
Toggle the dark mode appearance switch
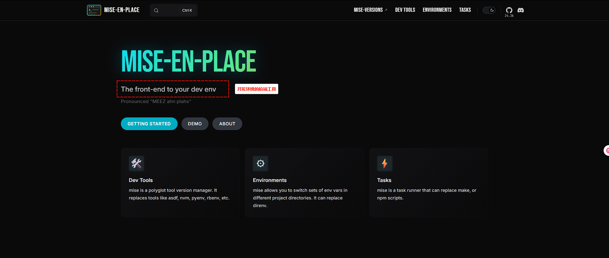489,10
